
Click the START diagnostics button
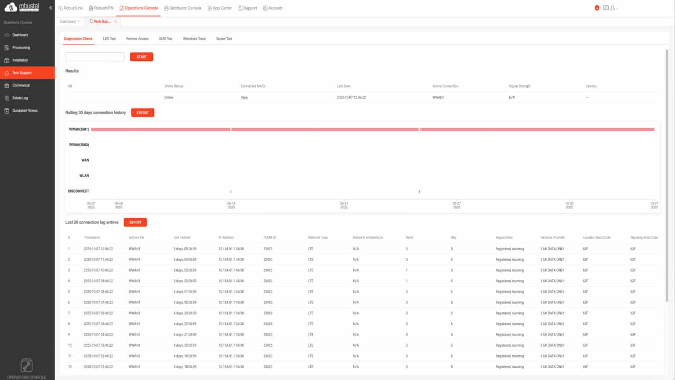[x=142, y=57]
